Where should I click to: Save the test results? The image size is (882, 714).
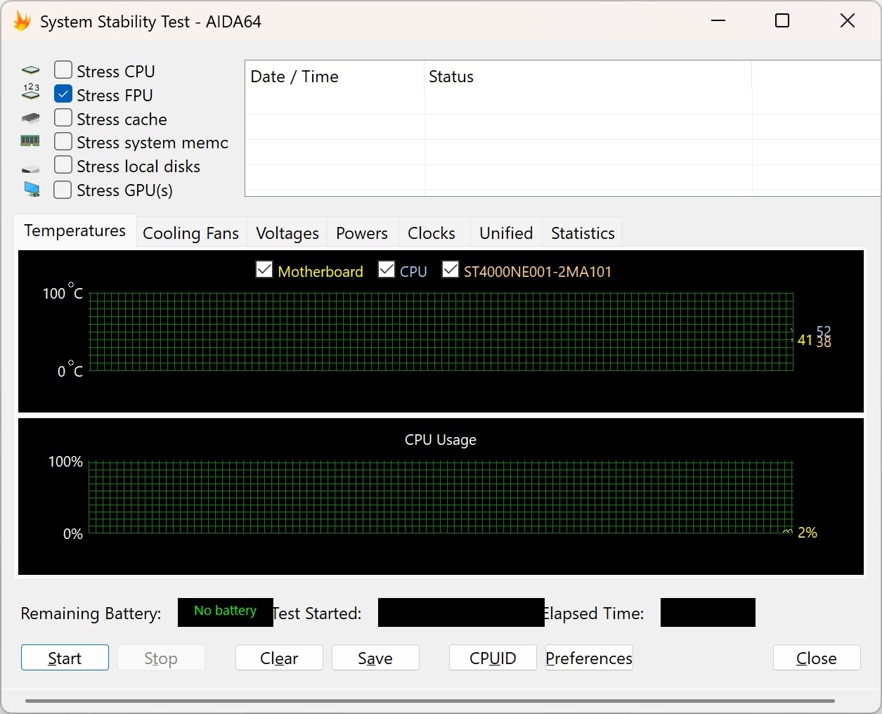click(375, 658)
